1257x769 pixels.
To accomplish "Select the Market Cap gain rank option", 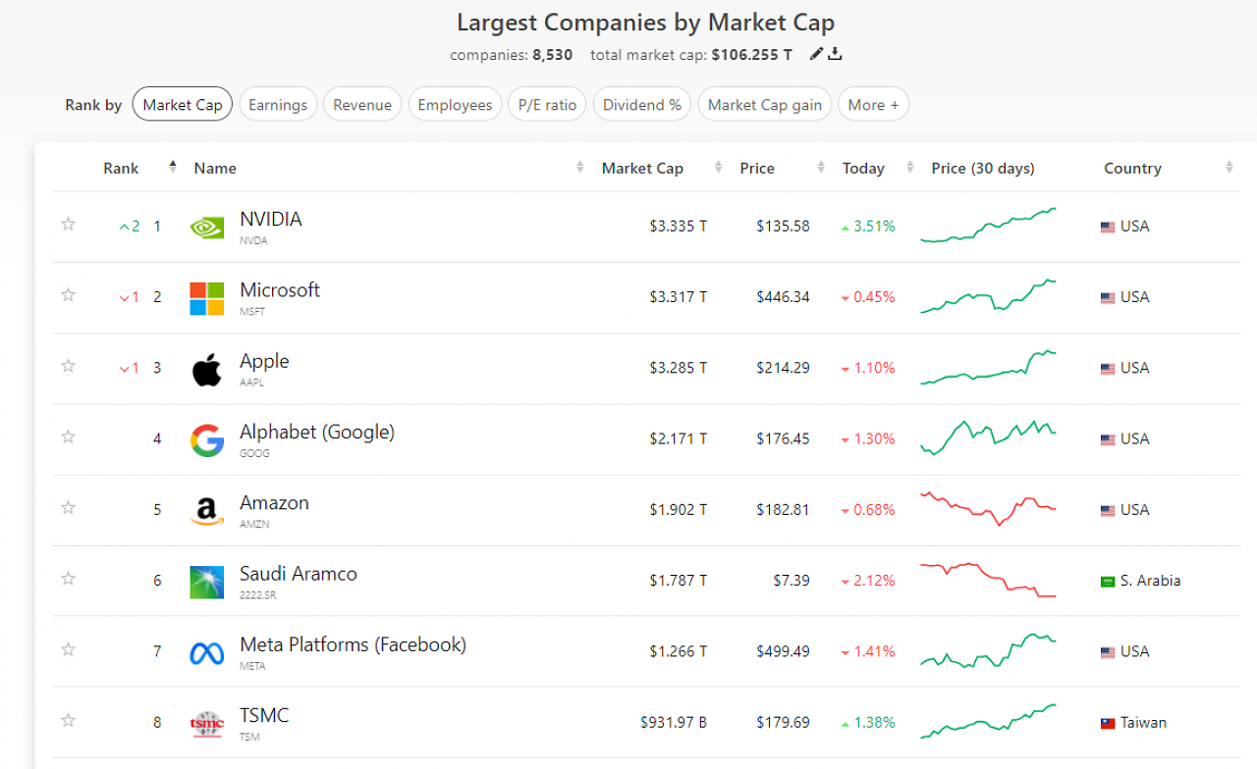I will point(765,105).
